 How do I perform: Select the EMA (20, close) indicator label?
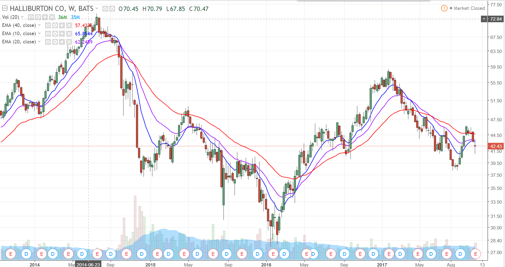click(19, 42)
